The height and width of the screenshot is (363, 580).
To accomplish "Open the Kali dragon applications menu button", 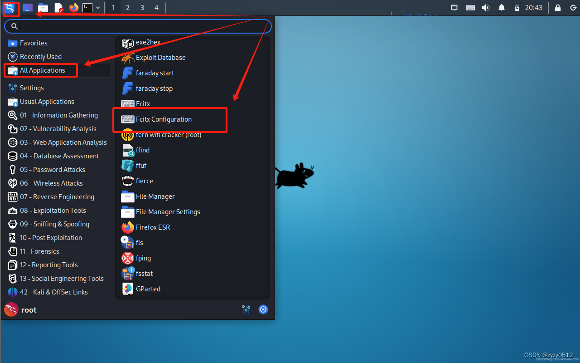I will point(10,8).
